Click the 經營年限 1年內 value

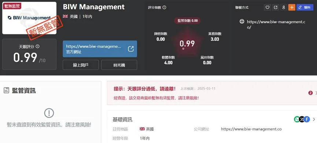point(144,138)
